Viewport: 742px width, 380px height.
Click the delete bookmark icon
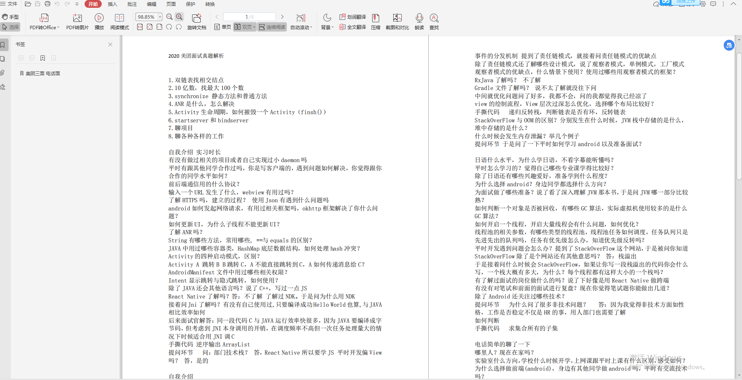(x=54, y=58)
